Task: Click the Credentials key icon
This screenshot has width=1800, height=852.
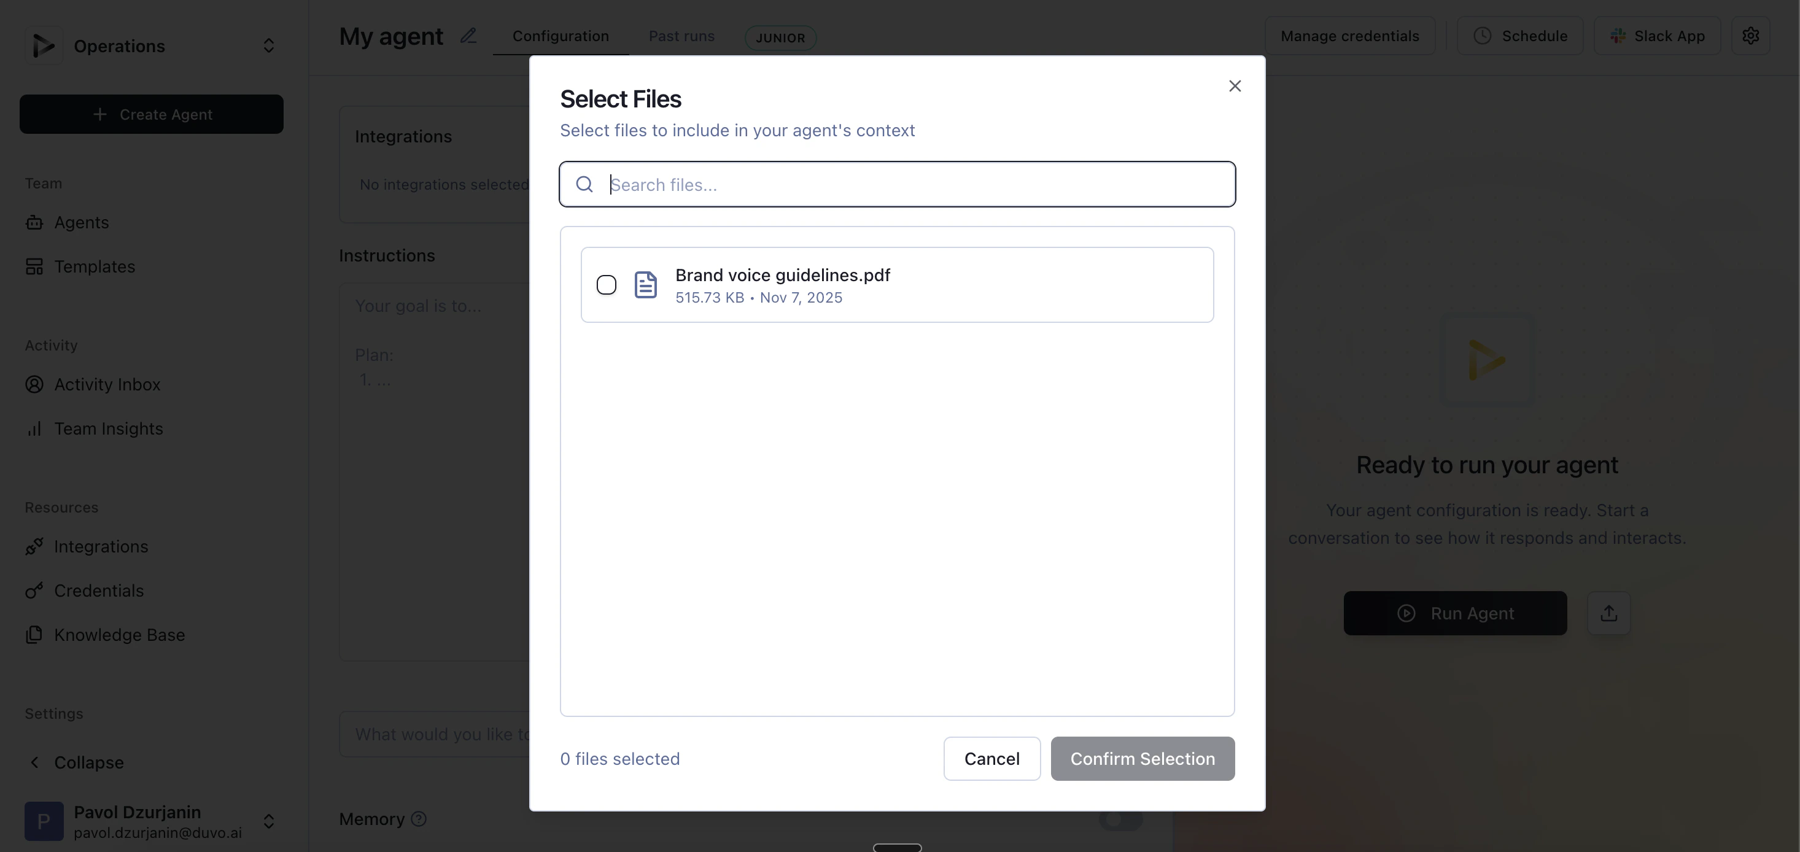Action: pos(34,591)
